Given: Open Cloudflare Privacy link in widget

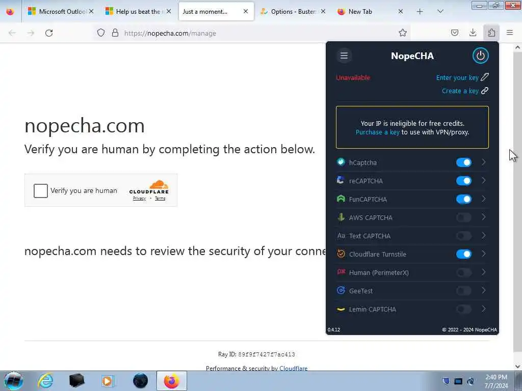Looking at the screenshot, I should click(139, 198).
